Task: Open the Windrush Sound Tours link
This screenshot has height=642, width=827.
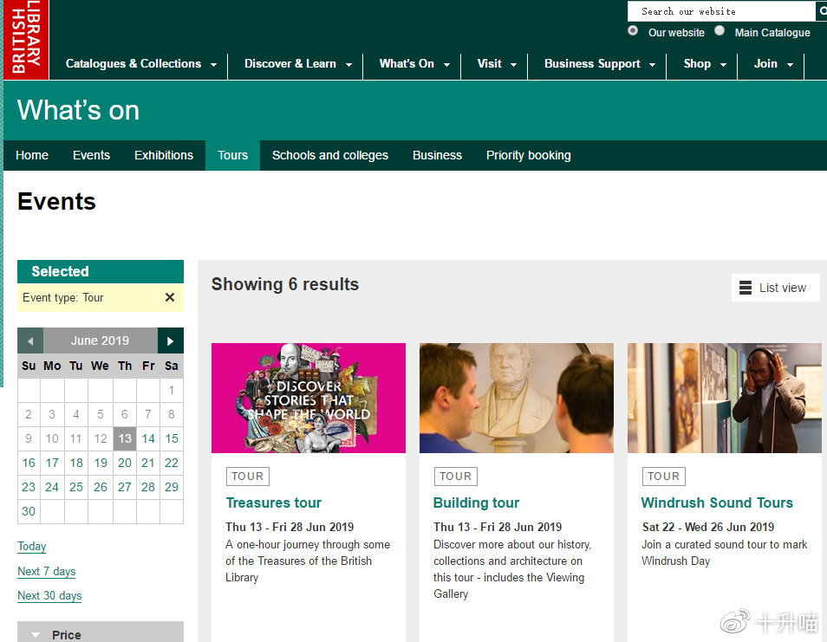Action: [717, 503]
